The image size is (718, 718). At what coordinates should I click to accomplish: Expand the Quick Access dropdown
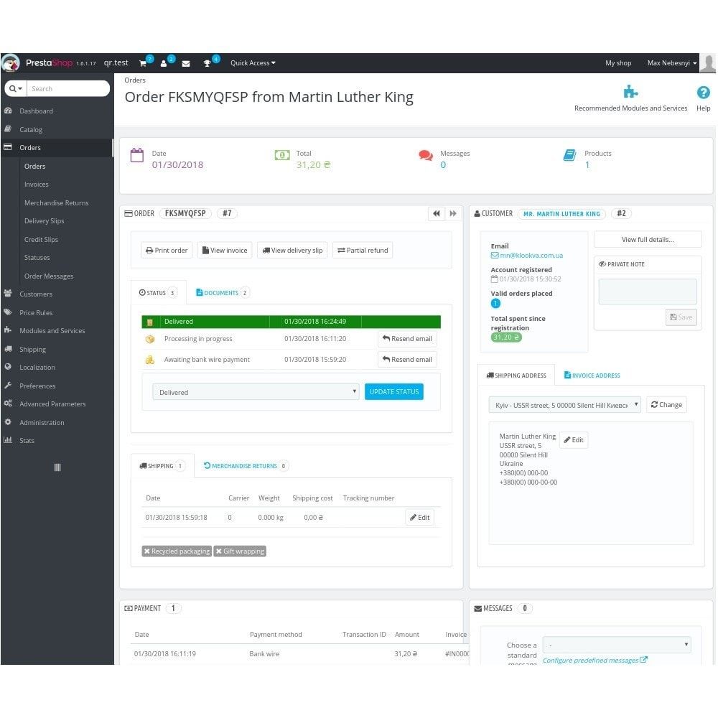[253, 63]
